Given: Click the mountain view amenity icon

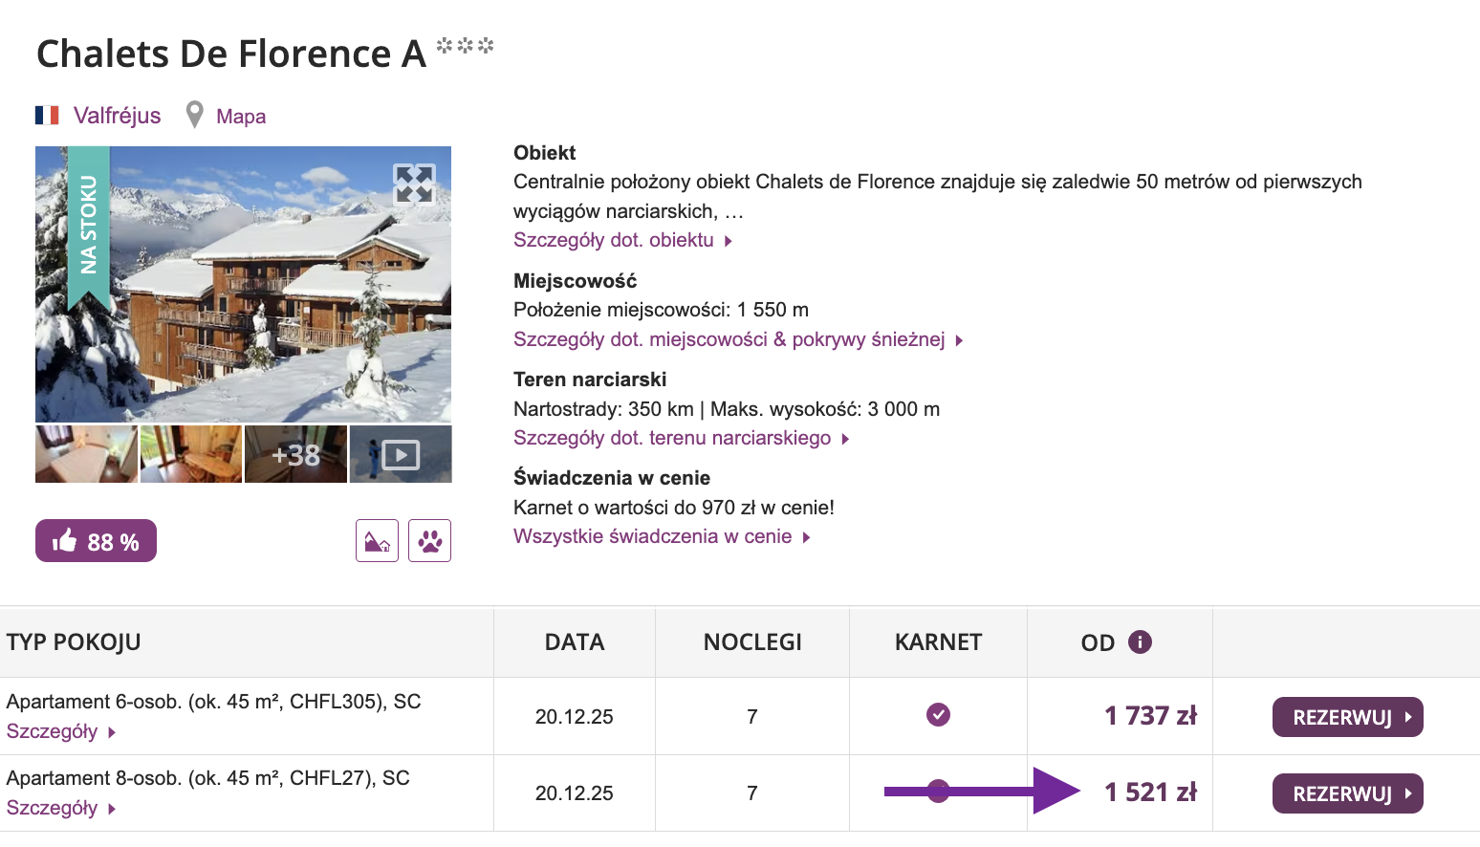Looking at the screenshot, I should (377, 541).
